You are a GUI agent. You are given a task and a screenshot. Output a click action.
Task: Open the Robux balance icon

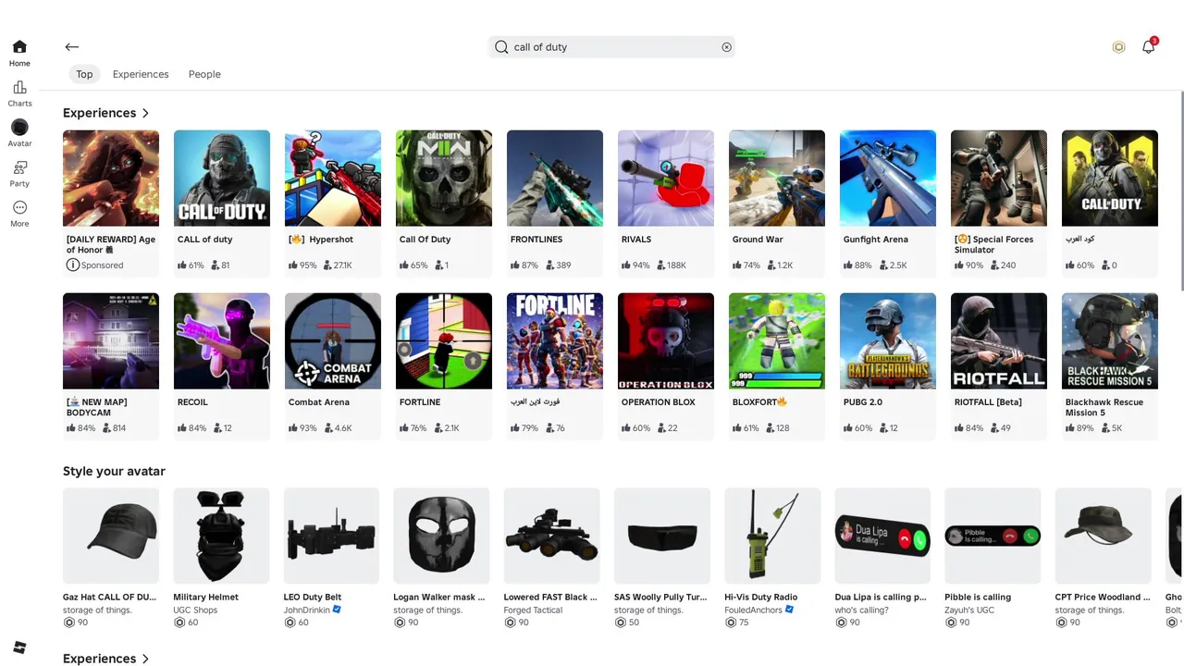(1118, 47)
